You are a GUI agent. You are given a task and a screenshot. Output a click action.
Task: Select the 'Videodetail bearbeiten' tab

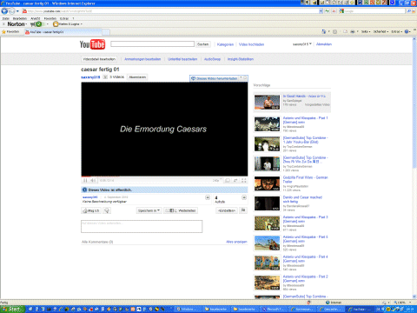click(x=99, y=59)
